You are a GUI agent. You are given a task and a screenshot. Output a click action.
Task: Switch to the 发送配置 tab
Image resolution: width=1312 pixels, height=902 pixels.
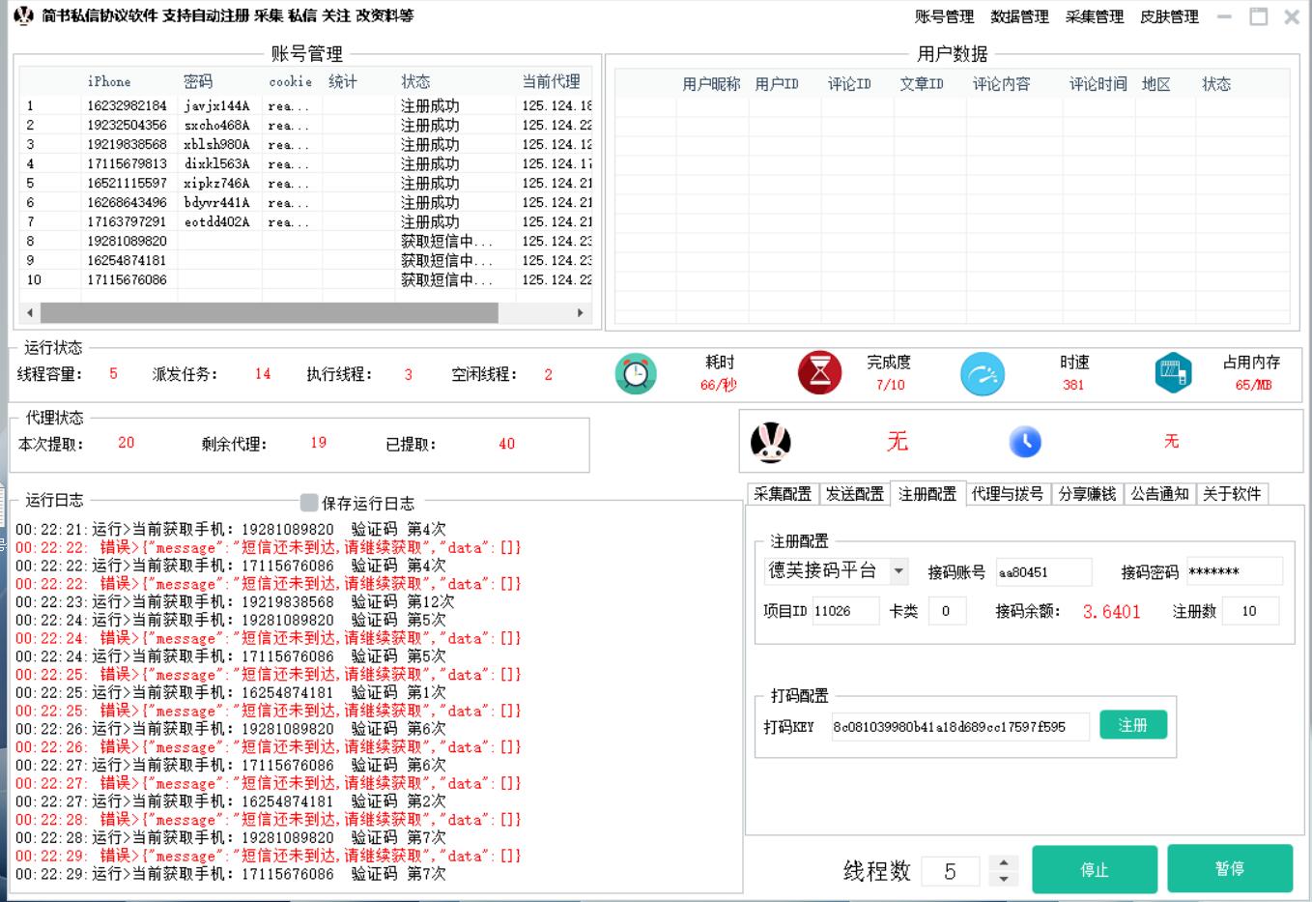[x=854, y=493]
